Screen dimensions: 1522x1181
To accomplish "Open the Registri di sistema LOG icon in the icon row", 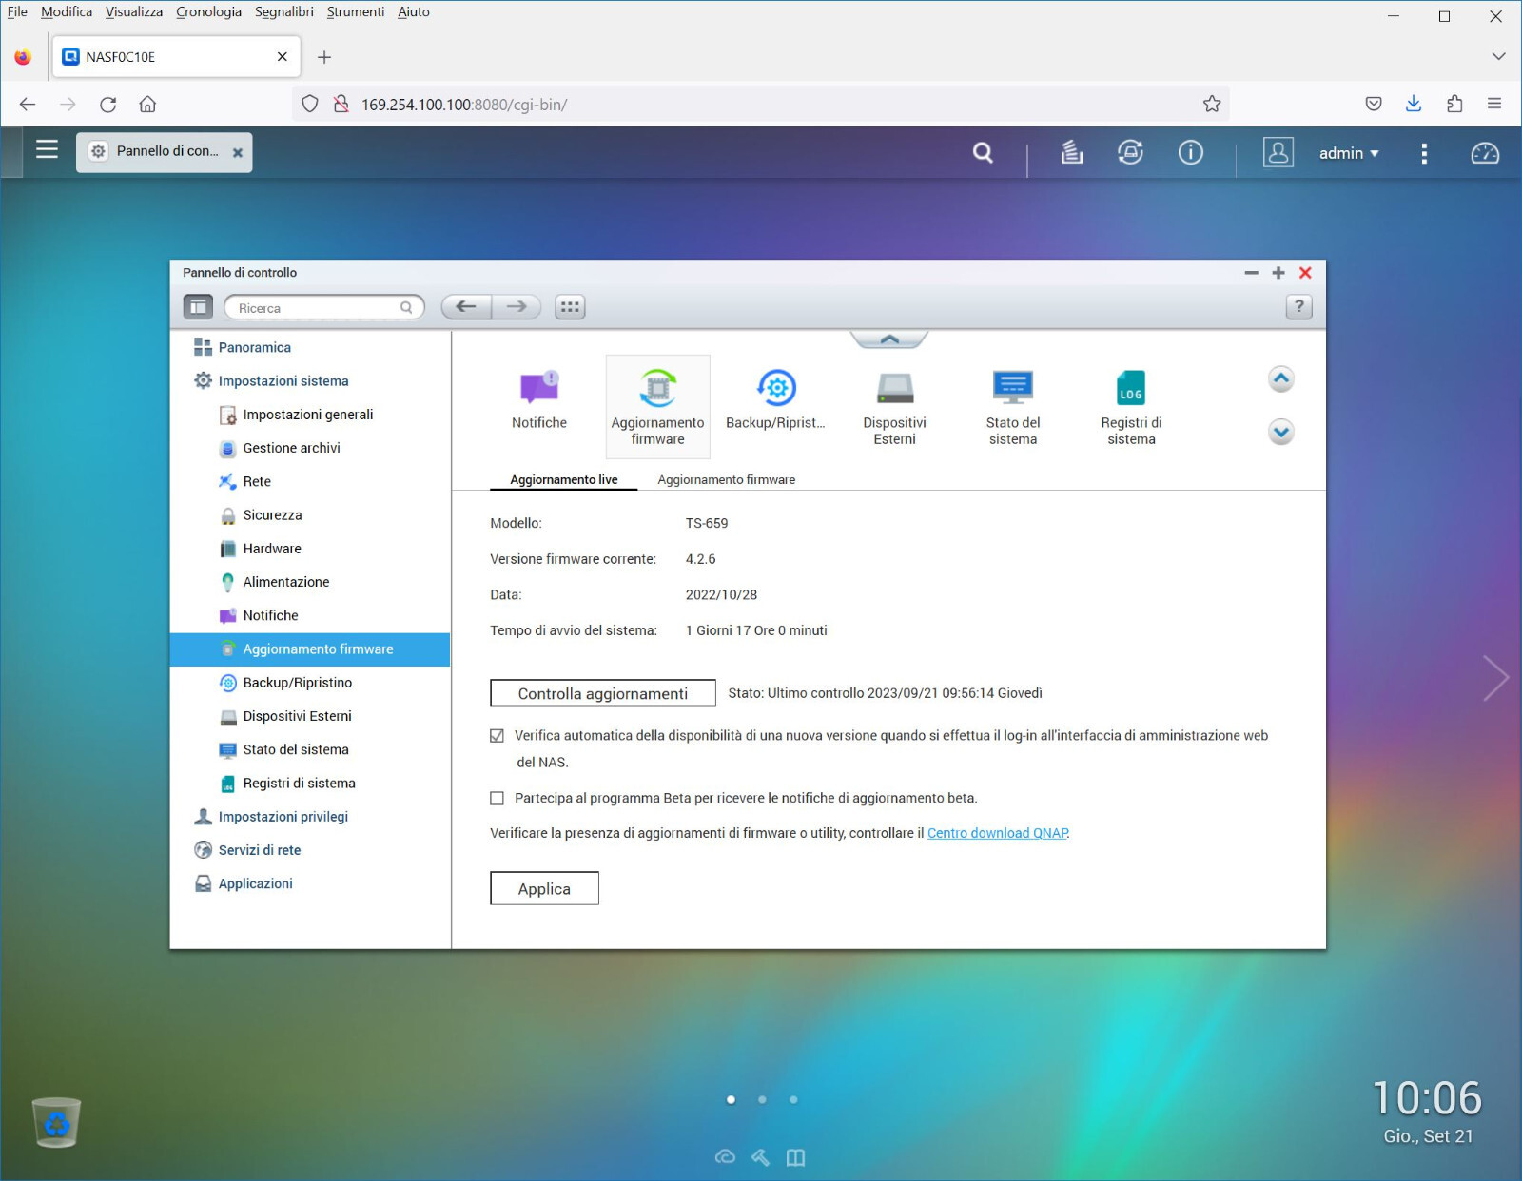I will (1130, 408).
